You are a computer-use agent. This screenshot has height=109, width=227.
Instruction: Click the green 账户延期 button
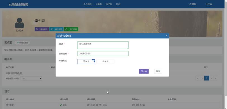(x=71, y=29)
